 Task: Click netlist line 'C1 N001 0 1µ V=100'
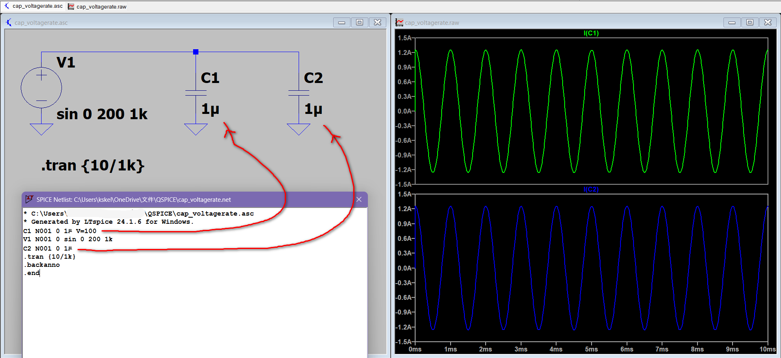pyautogui.click(x=60, y=231)
